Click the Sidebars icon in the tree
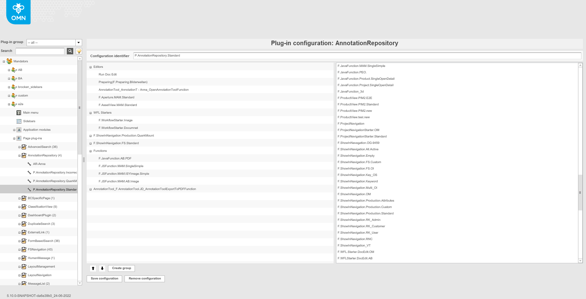Image resolution: width=586 pixels, height=299 pixels. click(19, 121)
